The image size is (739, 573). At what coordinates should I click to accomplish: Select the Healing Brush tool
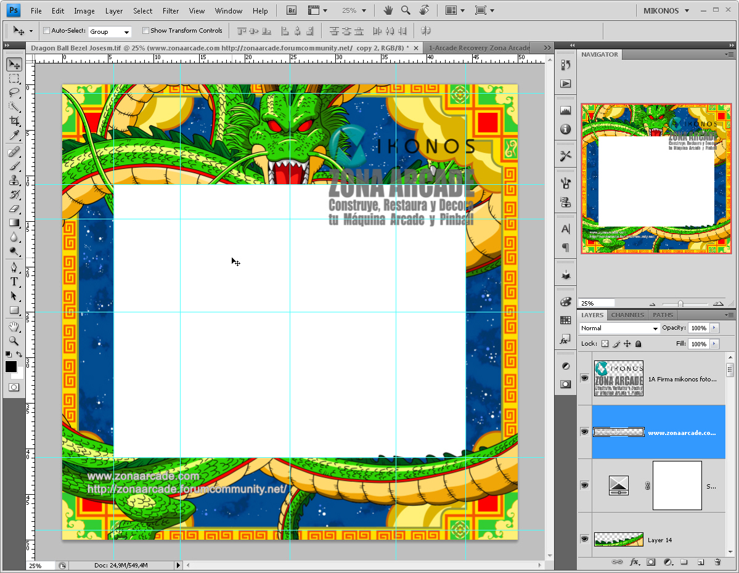click(14, 152)
